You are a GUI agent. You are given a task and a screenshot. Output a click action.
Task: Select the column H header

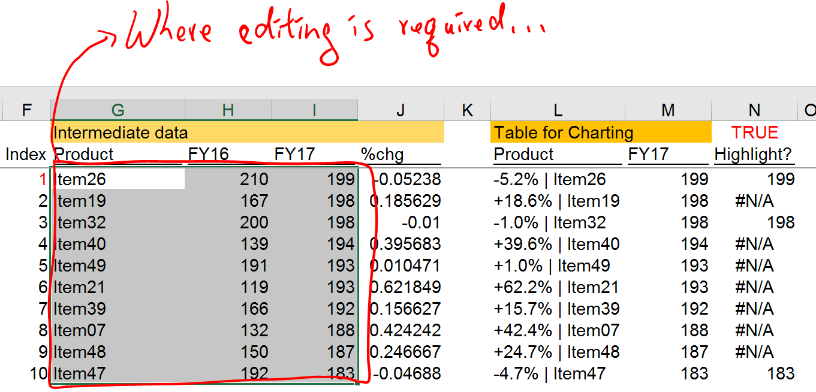228,110
